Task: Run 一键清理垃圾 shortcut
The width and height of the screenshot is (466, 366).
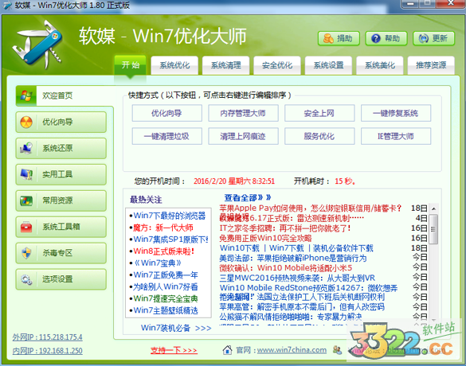Action: 167,136
